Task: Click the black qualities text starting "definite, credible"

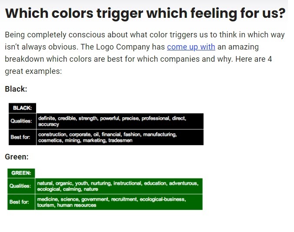Action: (x=112, y=121)
